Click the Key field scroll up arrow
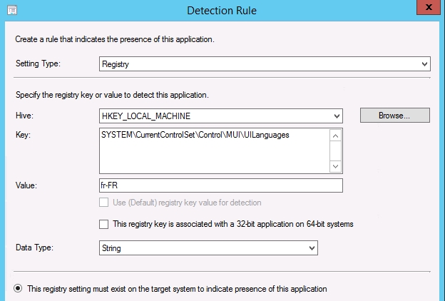This screenshot has width=445, height=301. click(337, 134)
